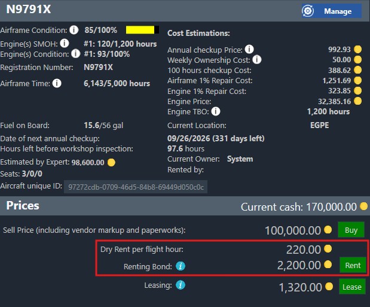Click the Renting Bond info icon
370x307 pixels.
pos(181,265)
